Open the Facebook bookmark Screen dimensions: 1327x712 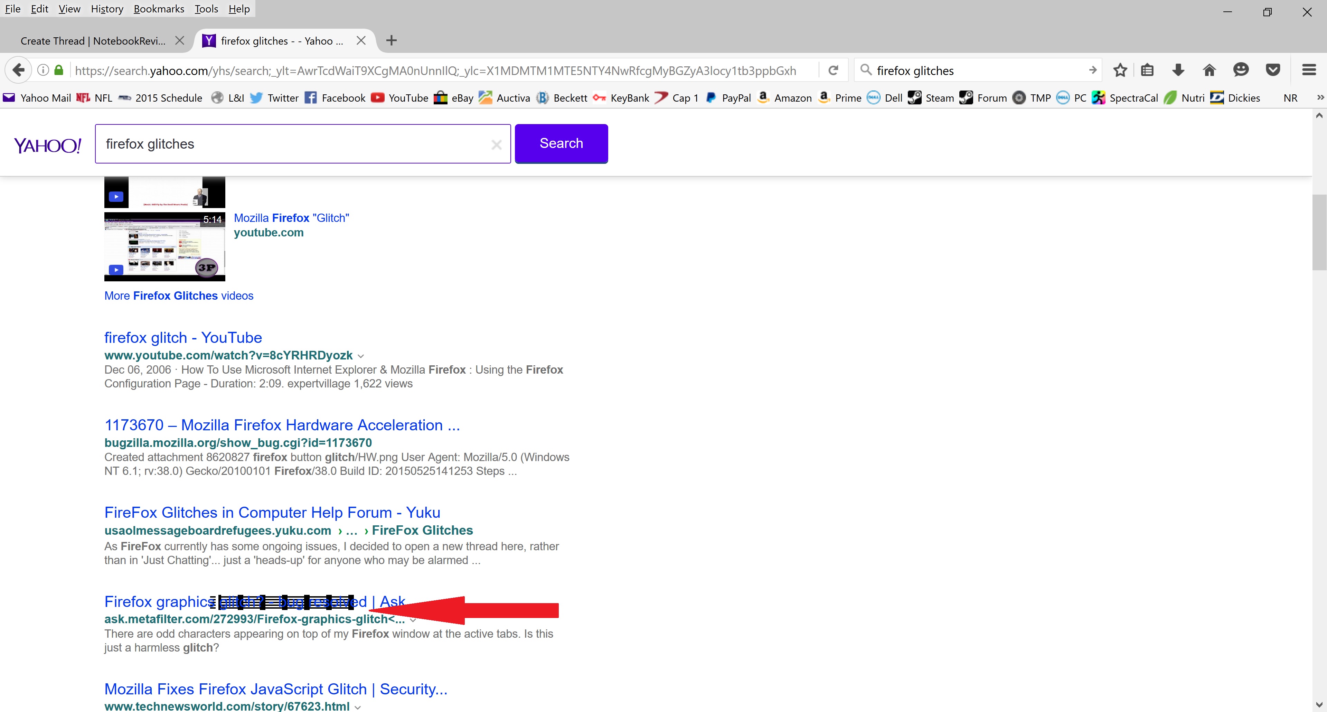[335, 98]
